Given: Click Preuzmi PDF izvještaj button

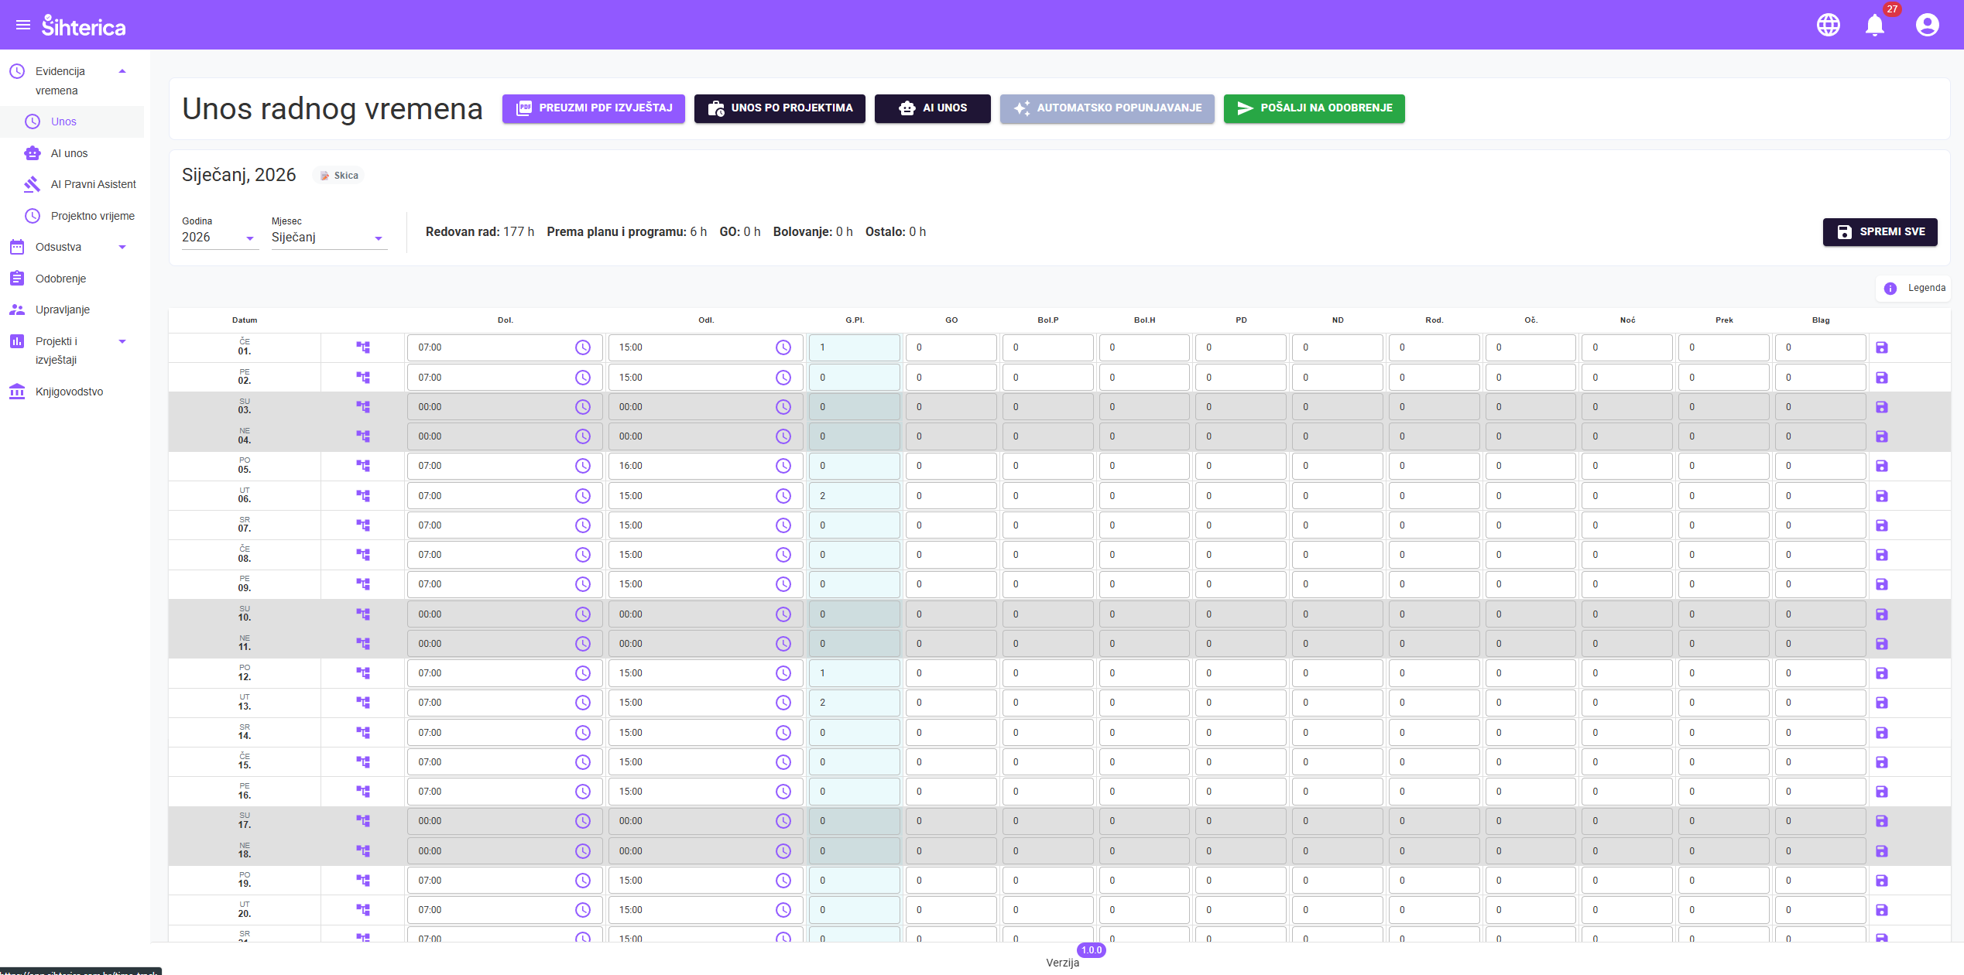Looking at the screenshot, I should point(593,108).
